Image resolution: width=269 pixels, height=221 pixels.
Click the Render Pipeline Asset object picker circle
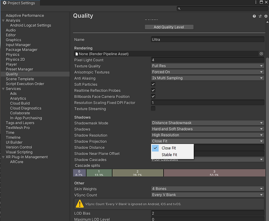262,54
